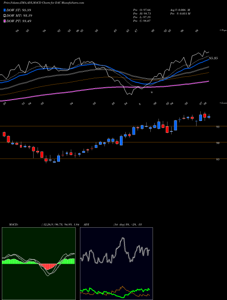Click the tall blue candle on the 90 line
The image size is (227, 300).
pos(121,140)
